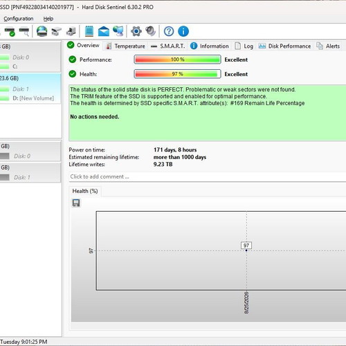The image size is (346, 346).
Task: Switch to the Alerts tab
Action: pos(328,46)
